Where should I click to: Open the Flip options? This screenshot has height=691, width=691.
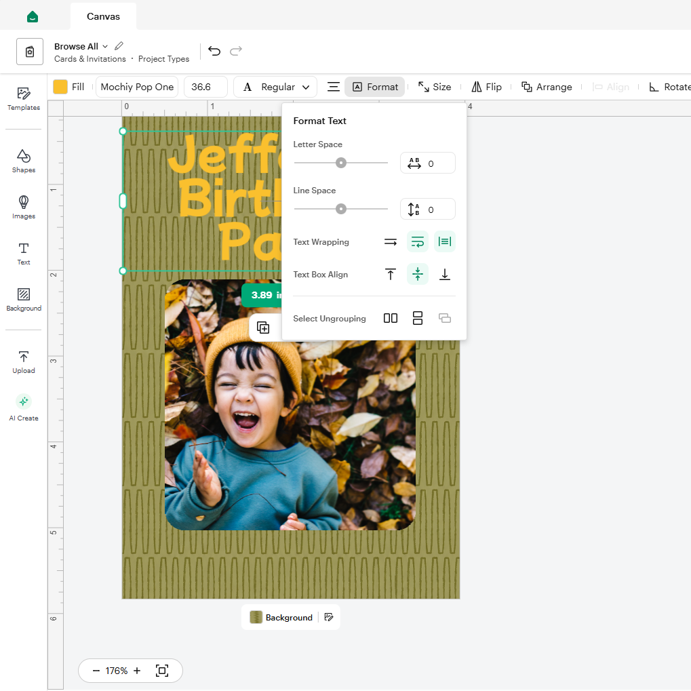click(x=486, y=87)
